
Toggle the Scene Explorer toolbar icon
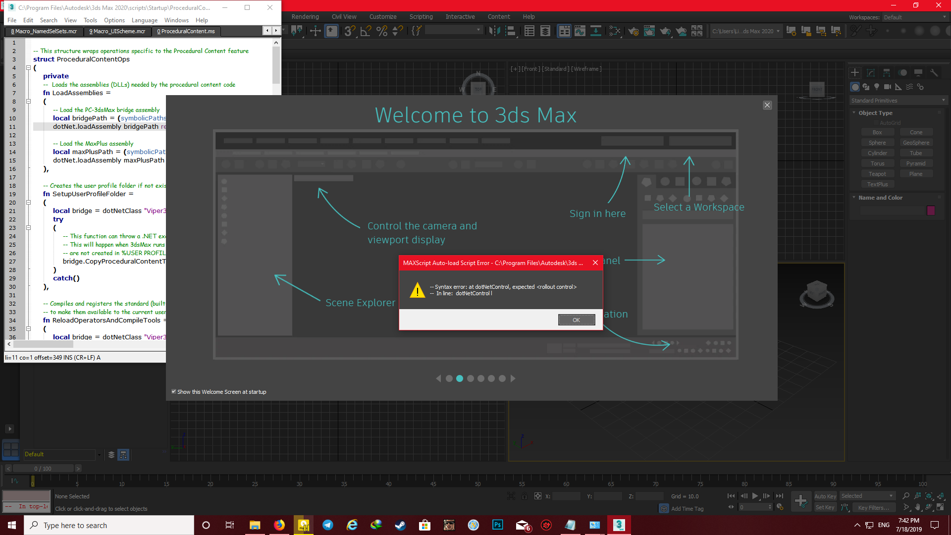(x=529, y=31)
